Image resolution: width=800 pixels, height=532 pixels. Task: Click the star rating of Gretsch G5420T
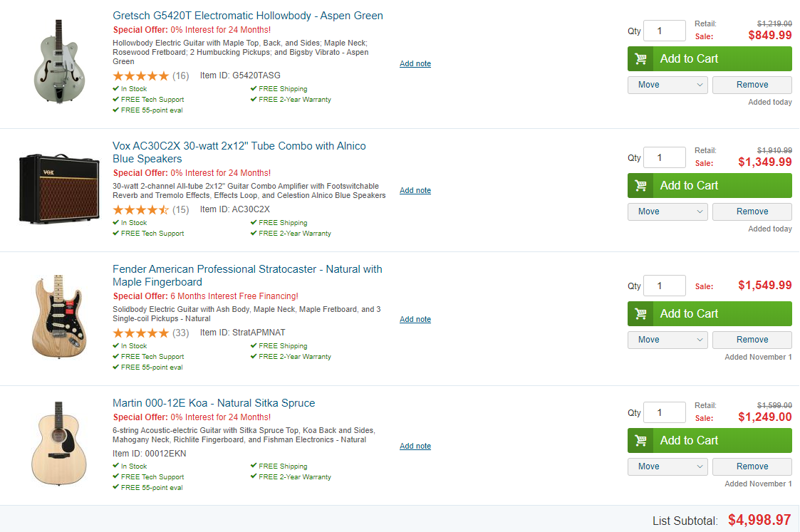pyautogui.click(x=141, y=76)
